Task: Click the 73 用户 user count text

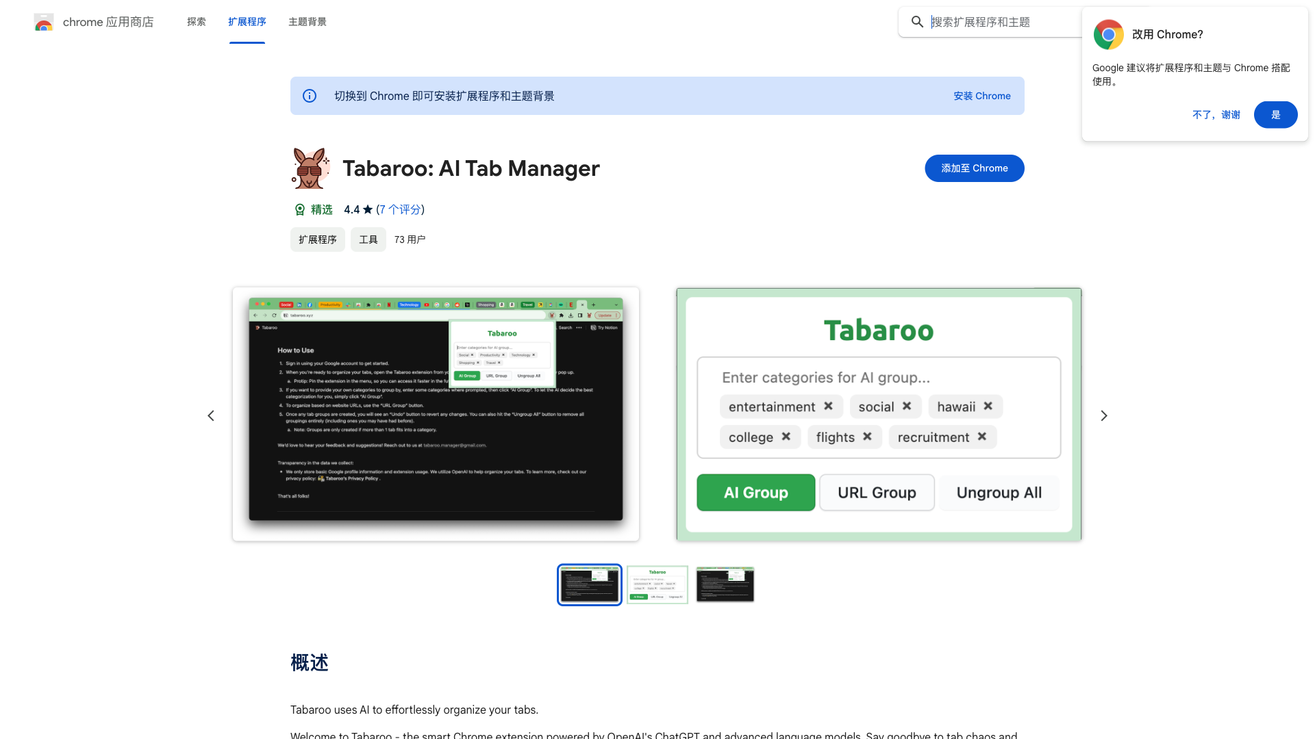Action: pyautogui.click(x=410, y=239)
